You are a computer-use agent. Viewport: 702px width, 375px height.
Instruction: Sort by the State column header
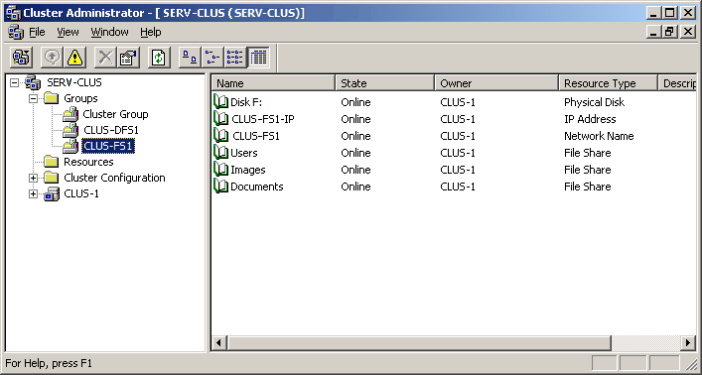(385, 83)
